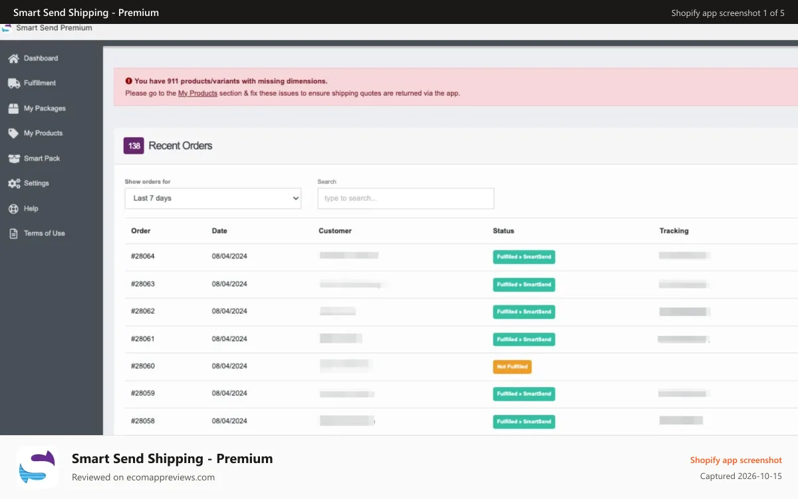Focus the order search field
The height and width of the screenshot is (499, 798).
tap(406, 198)
